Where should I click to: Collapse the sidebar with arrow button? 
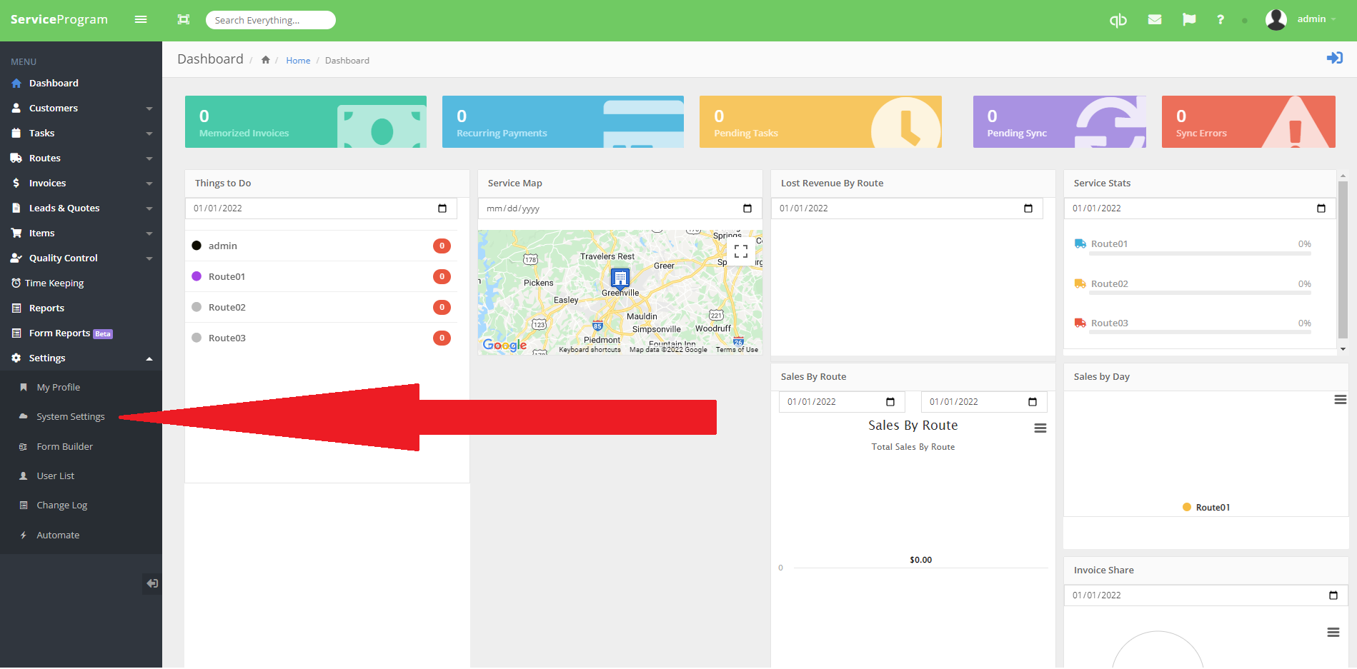(x=152, y=583)
